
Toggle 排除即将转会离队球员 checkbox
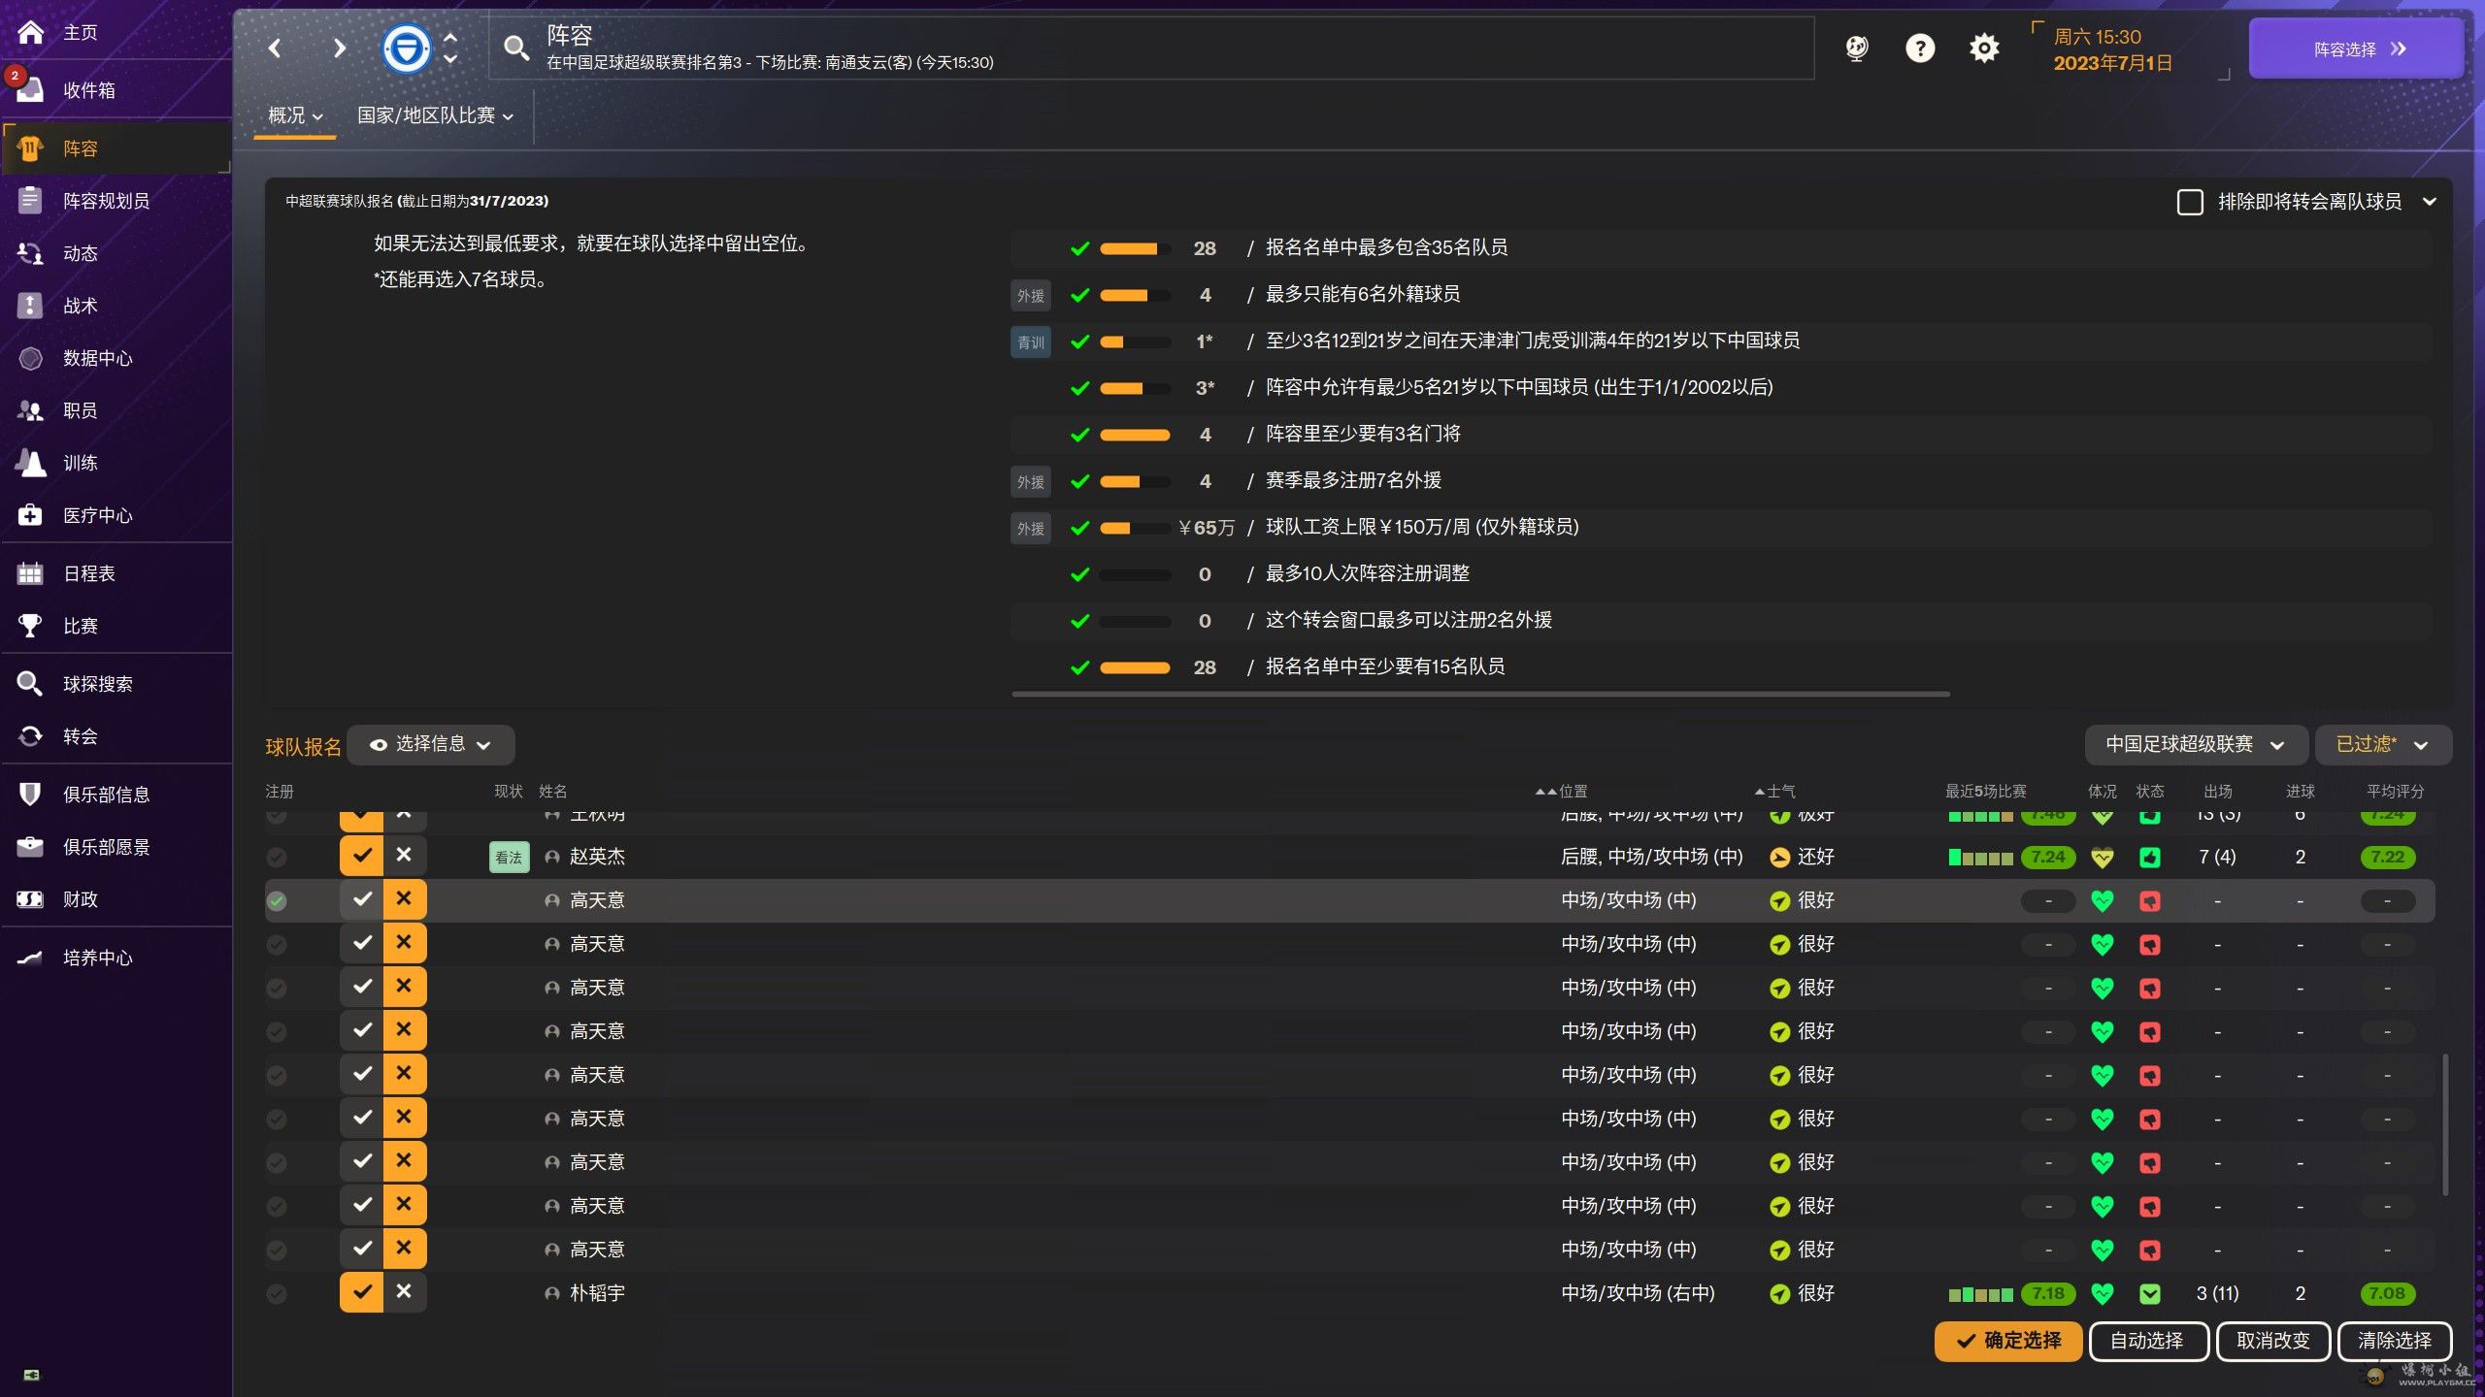(2190, 202)
